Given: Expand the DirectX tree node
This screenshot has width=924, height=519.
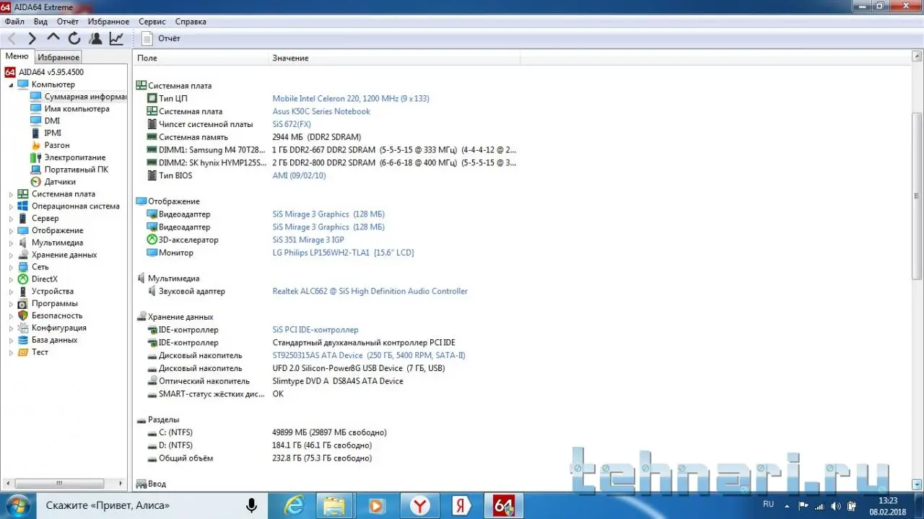Looking at the screenshot, I should (11, 279).
